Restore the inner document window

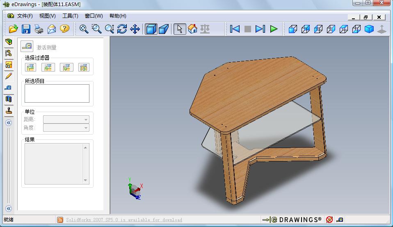(x=366, y=17)
